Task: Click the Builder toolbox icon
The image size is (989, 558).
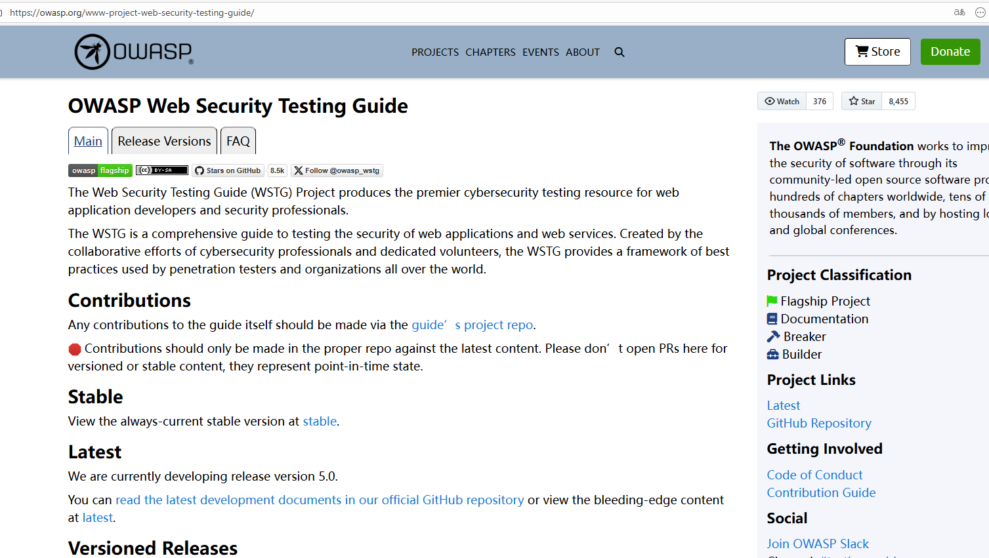Action: coord(771,354)
